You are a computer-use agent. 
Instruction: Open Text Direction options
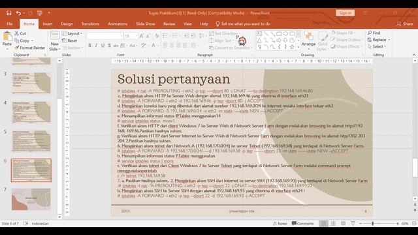tap(225, 33)
